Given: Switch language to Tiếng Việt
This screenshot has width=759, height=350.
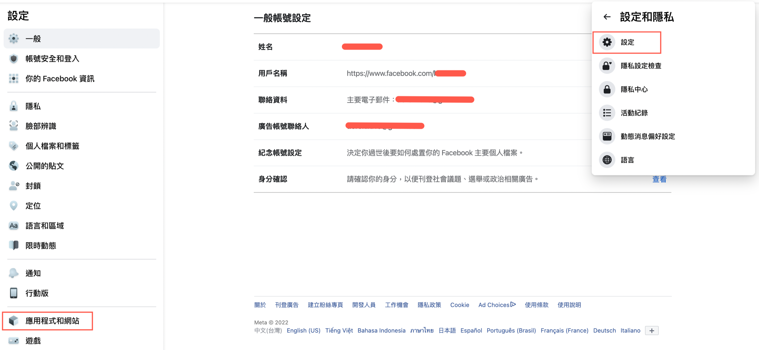Looking at the screenshot, I should [339, 330].
